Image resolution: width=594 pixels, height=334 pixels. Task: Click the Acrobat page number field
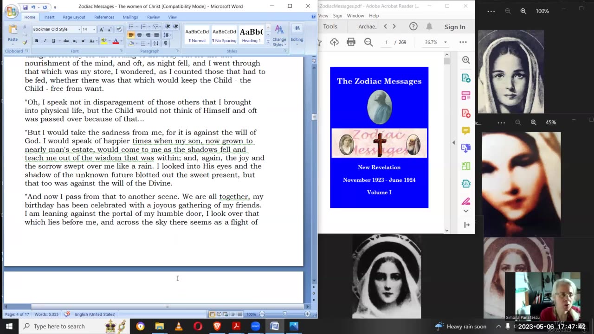pyautogui.click(x=386, y=42)
